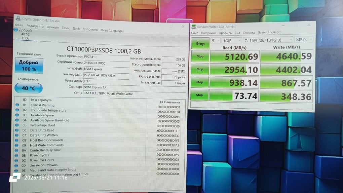Click the host writes value 106 GB

coord(174,65)
